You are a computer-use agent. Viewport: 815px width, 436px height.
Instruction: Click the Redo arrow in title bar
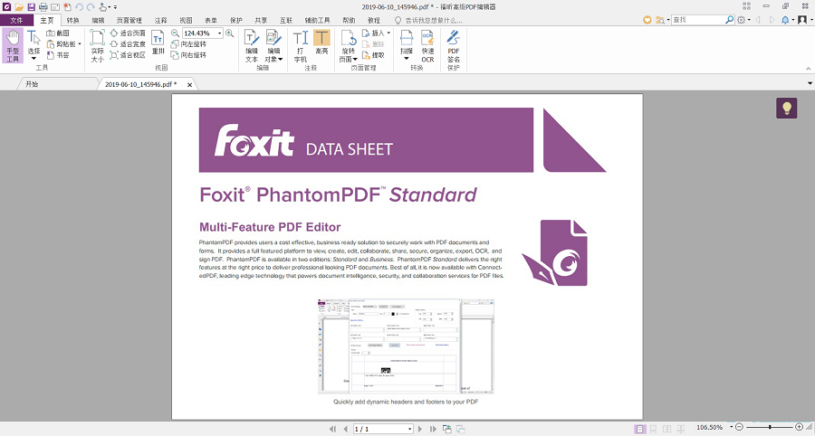tap(91, 6)
